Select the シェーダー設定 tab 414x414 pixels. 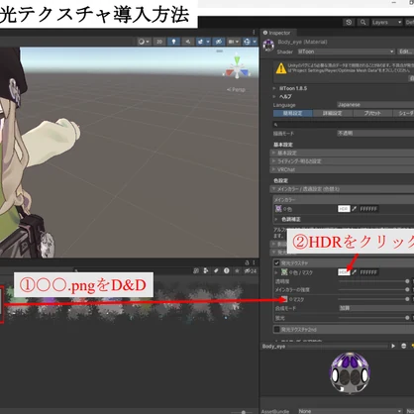pos(403,113)
